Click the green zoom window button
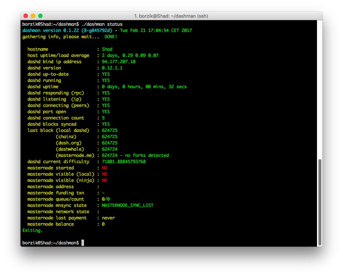Image resolution: width=343 pixels, height=276 pixels. 40,16
